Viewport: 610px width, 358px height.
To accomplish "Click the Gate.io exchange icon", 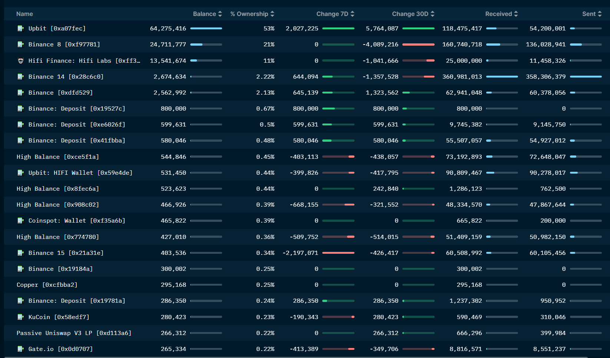I will coord(21,349).
